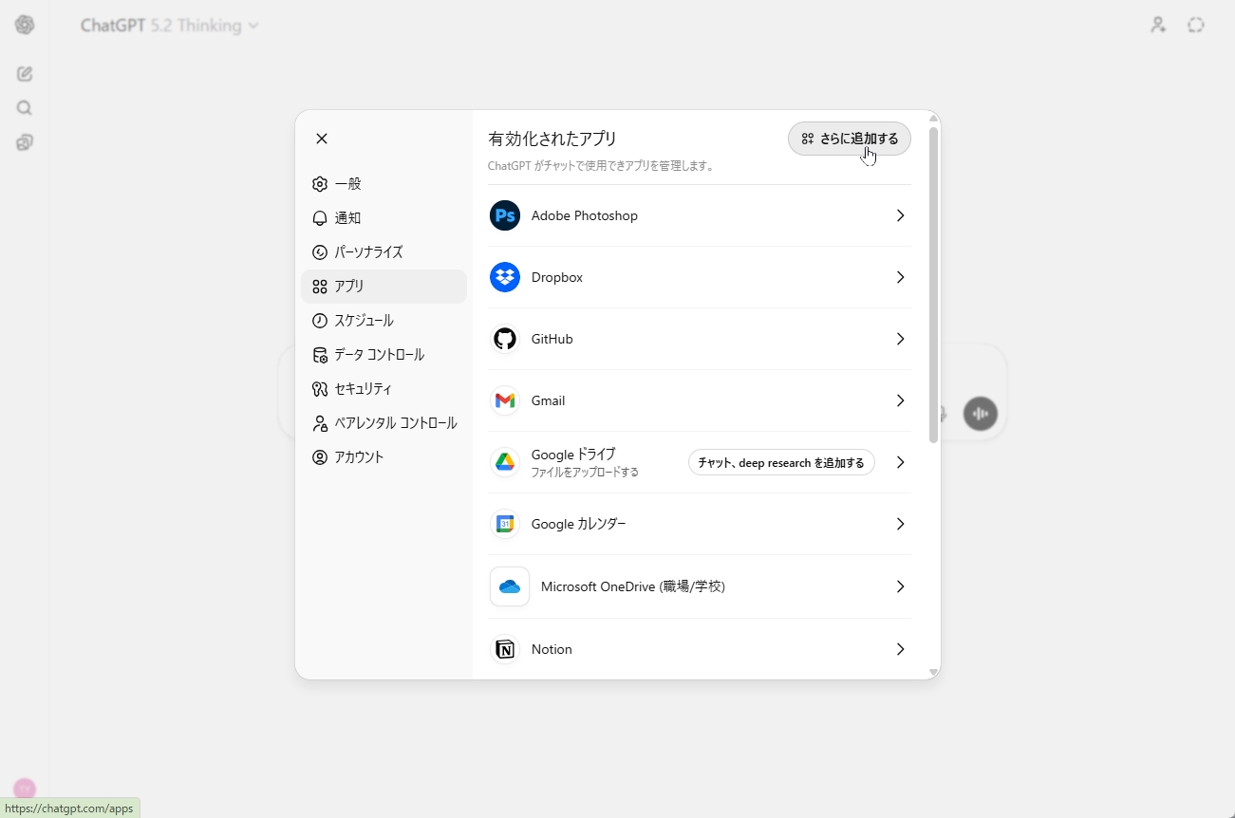This screenshot has height=818, width=1235.
Task: Click the Google カレンダー icon
Action: coord(505,524)
